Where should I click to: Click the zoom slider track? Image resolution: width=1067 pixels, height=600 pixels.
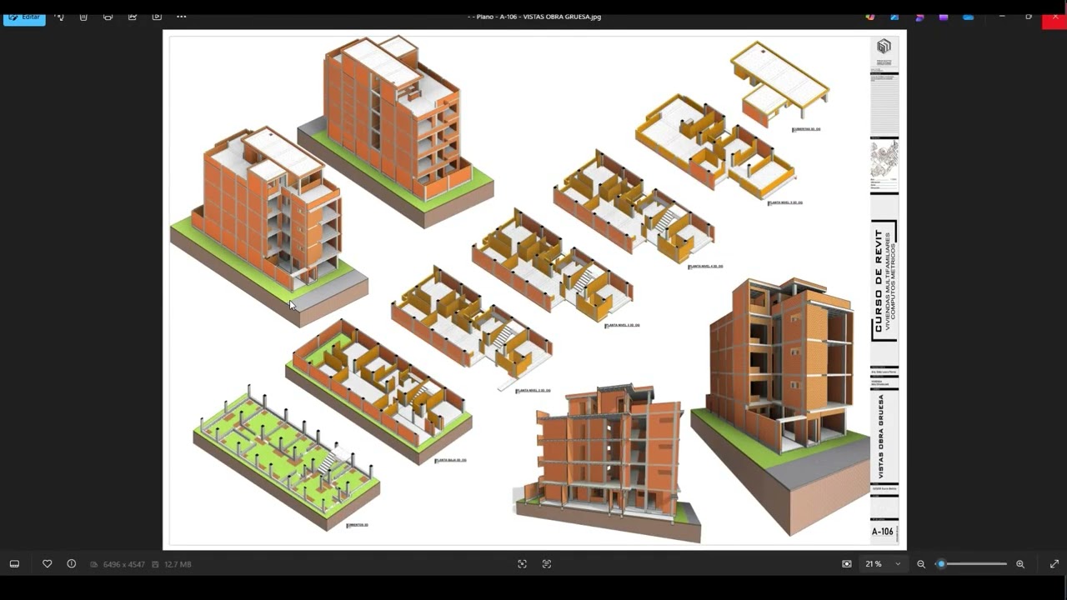coord(971,564)
